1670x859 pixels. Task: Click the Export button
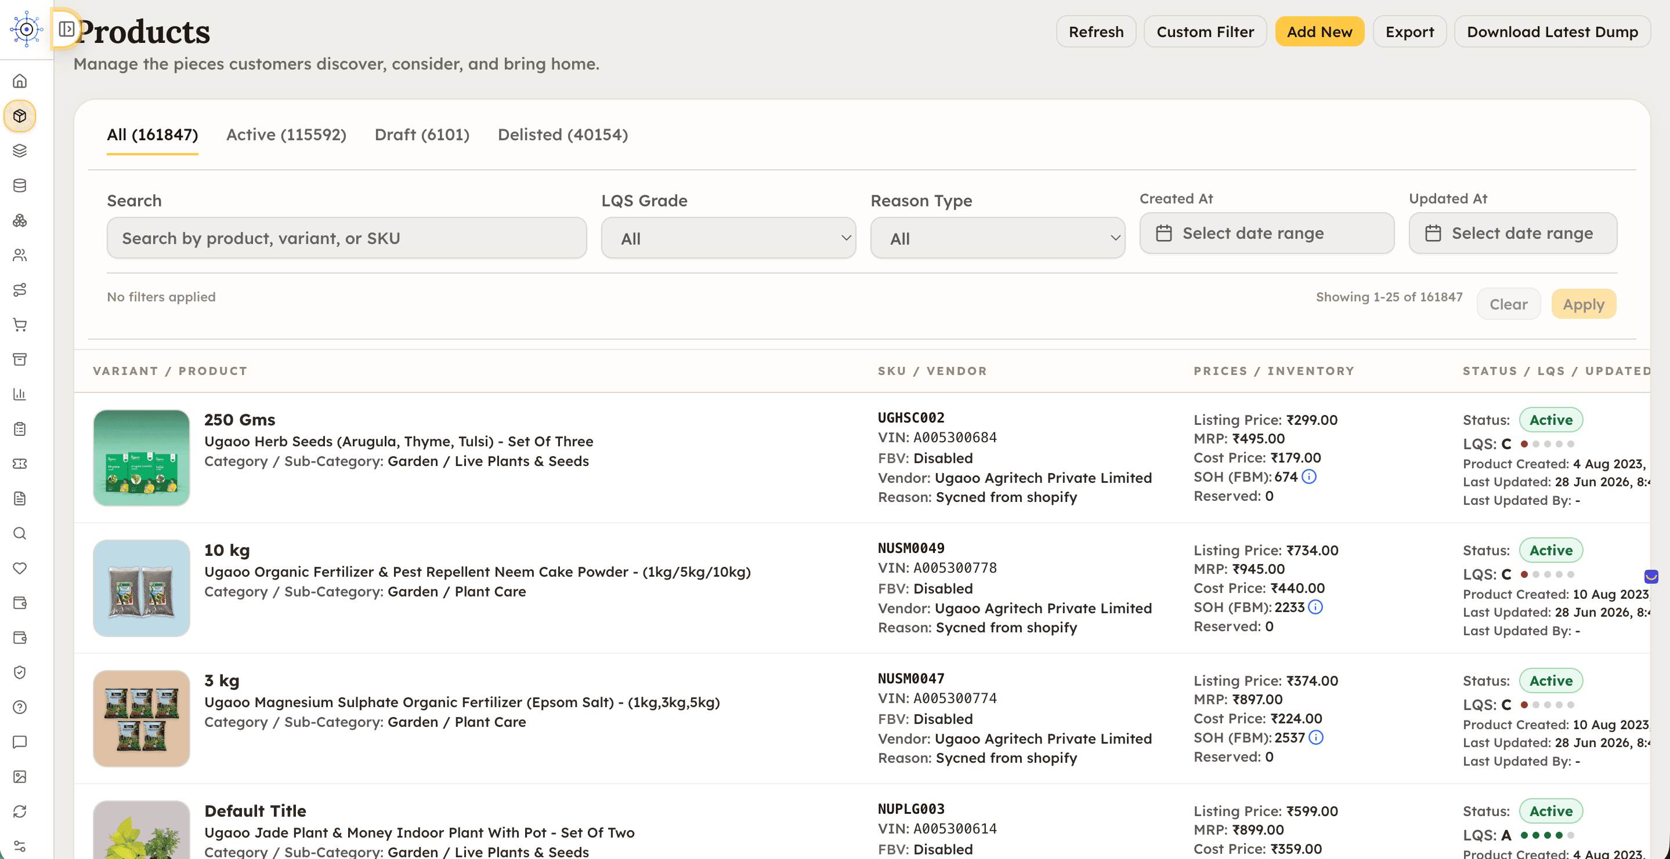(1409, 32)
